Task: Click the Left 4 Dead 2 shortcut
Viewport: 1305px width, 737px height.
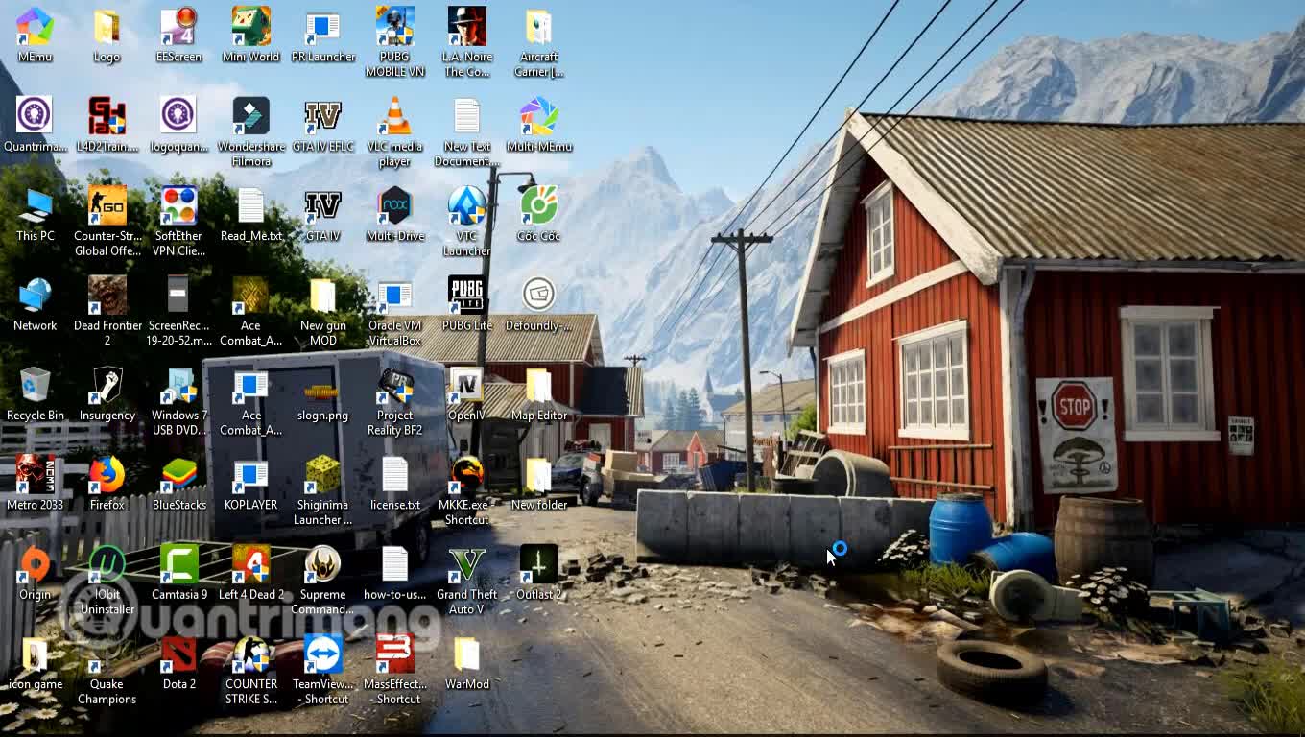Action: coord(251,573)
